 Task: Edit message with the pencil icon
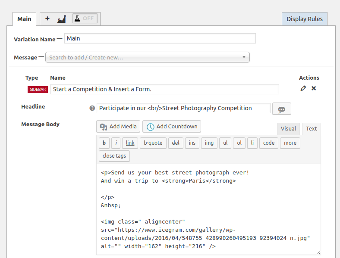[x=303, y=88]
